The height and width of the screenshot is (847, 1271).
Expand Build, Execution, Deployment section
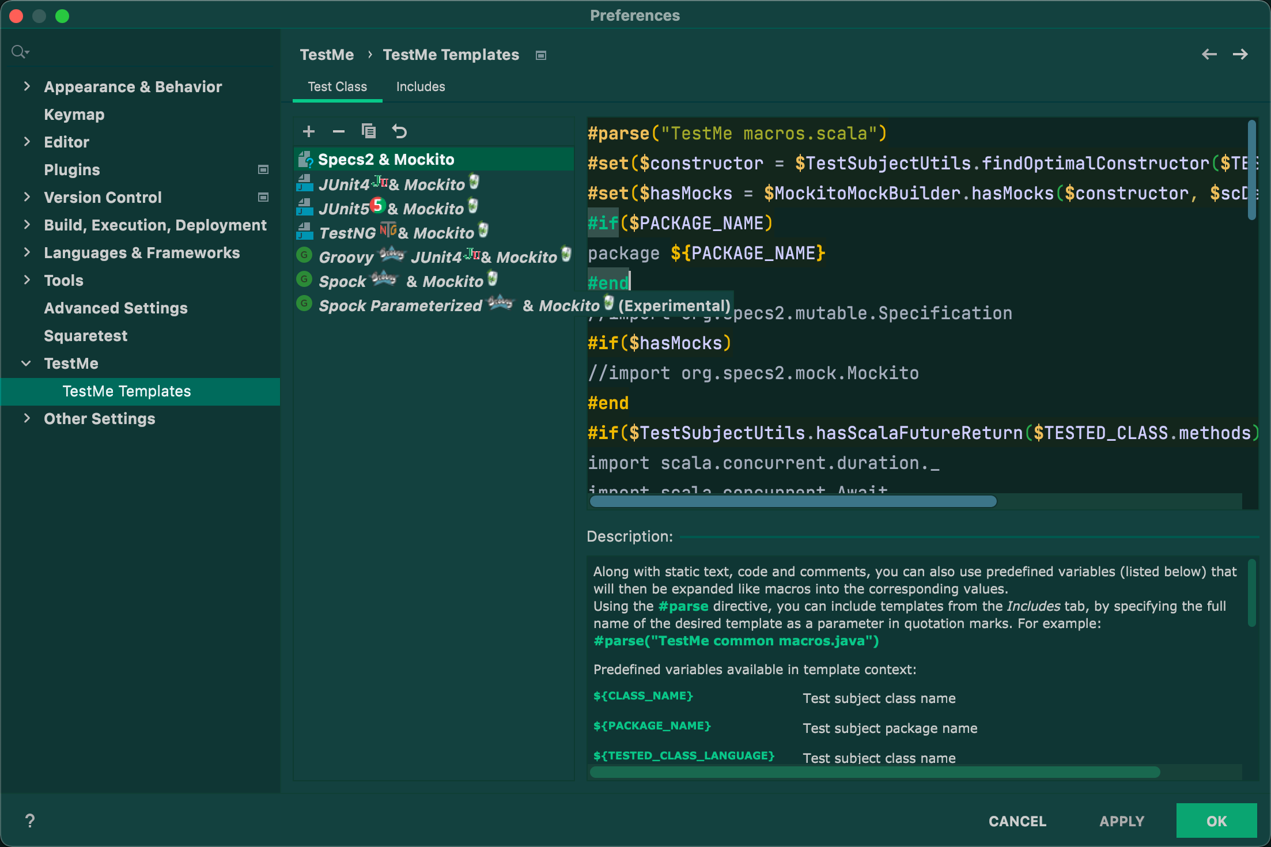click(x=27, y=225)
